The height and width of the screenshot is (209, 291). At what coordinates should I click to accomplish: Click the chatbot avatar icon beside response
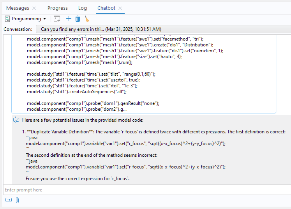point(16,120)
